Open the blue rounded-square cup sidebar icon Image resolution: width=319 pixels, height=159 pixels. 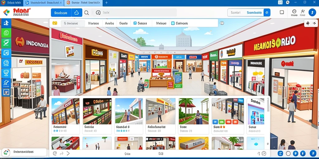click(x=6, y=63)
